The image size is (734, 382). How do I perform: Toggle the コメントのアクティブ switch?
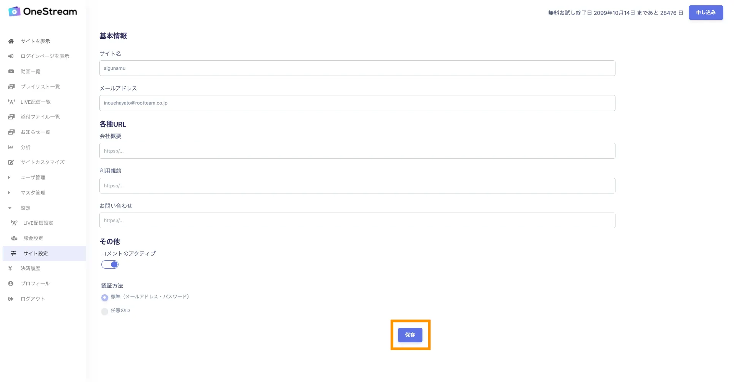(110, 264)
